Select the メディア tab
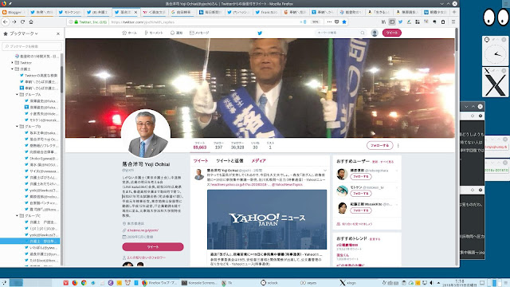The height and width of the screenshot is (287, 510). coord(258,161)
